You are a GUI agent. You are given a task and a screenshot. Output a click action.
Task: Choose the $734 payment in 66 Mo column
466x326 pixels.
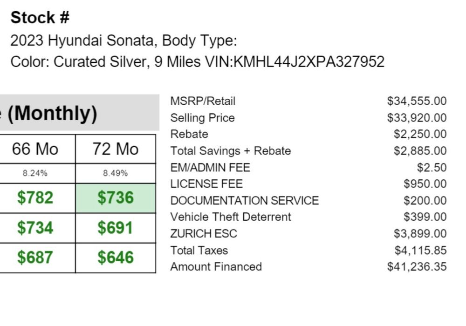(35, 228)
